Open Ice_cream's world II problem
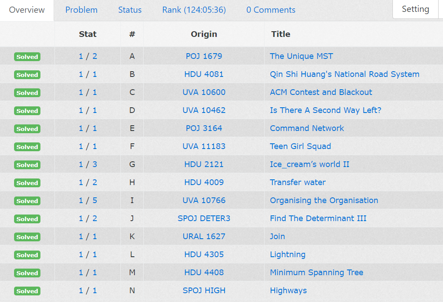Screen dimensions: 443x302 (x=309, y=164)
